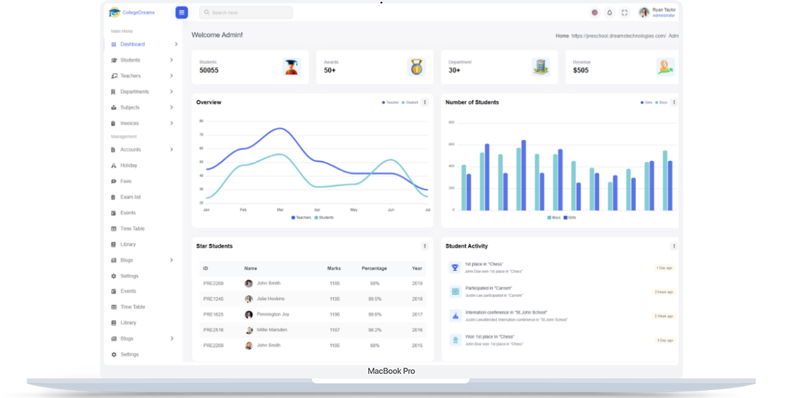This screenshot has height=398, width=788.
Task: Open Exam list in the sidebar
Action: click(x=130, y=197)
